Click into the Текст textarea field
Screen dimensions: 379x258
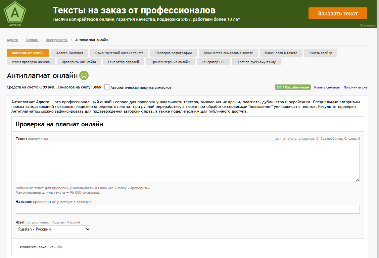(x=188, y=162)
